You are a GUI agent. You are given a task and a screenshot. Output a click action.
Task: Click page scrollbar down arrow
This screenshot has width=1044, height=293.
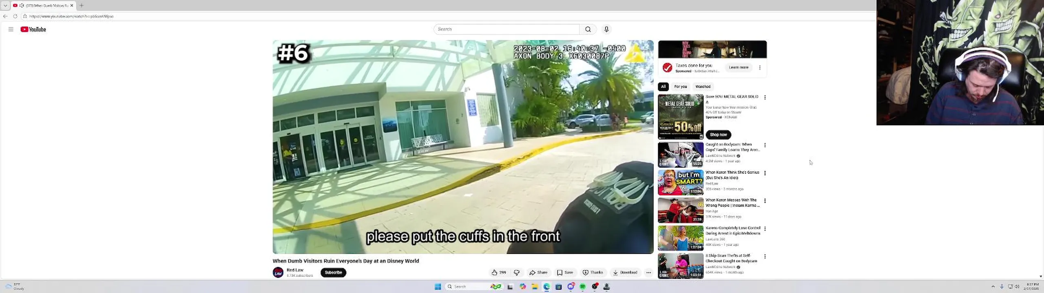tap(1041, 276)
